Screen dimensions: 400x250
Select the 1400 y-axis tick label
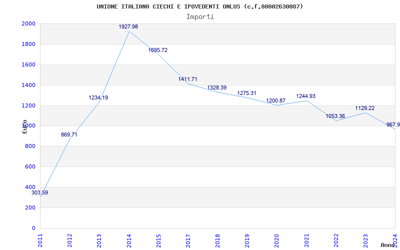point(28,85)
